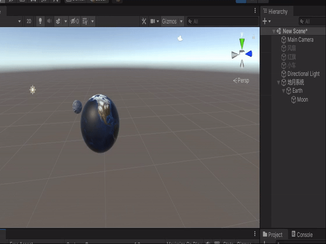Select 小车 object in Hierarchy

click(291, 66)
